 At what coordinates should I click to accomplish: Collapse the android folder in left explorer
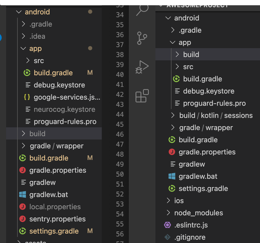pos(19,12)
